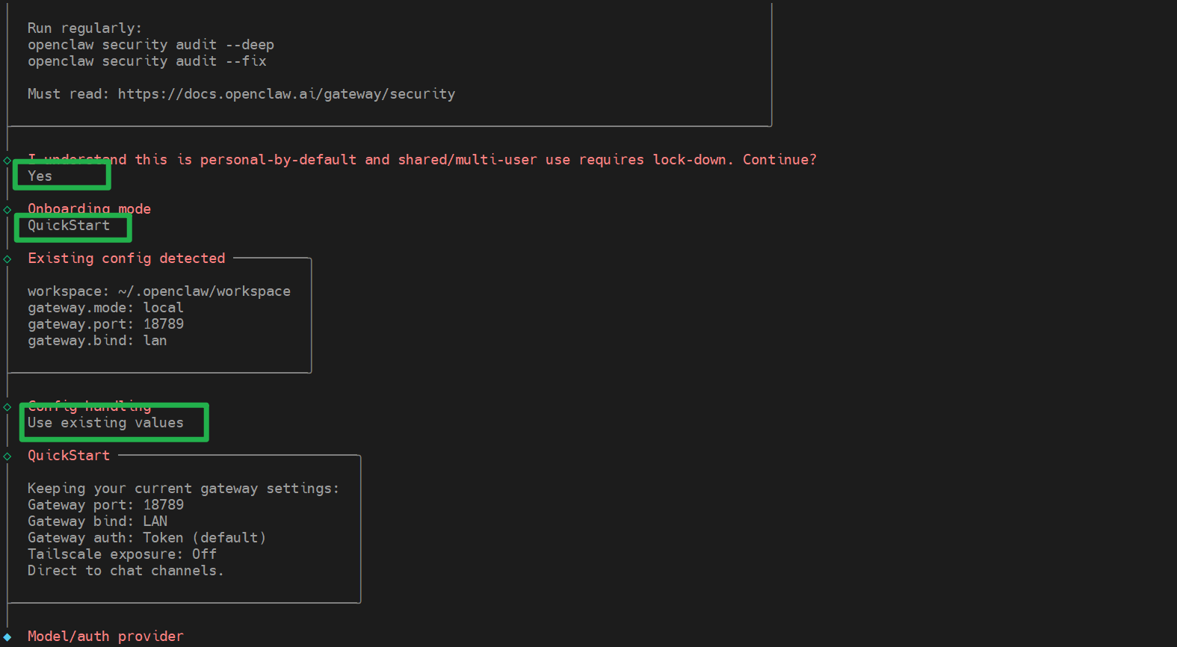1177x647 pixels.
Task: Click the "gateway.bind: lan" line
Action: (97, 341)
